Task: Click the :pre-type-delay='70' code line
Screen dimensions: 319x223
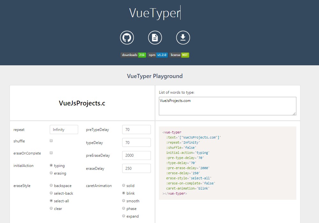Action: click(185, 158)
